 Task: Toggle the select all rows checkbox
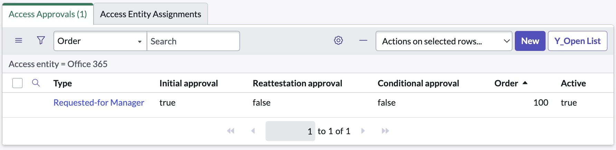coord(17,83)
